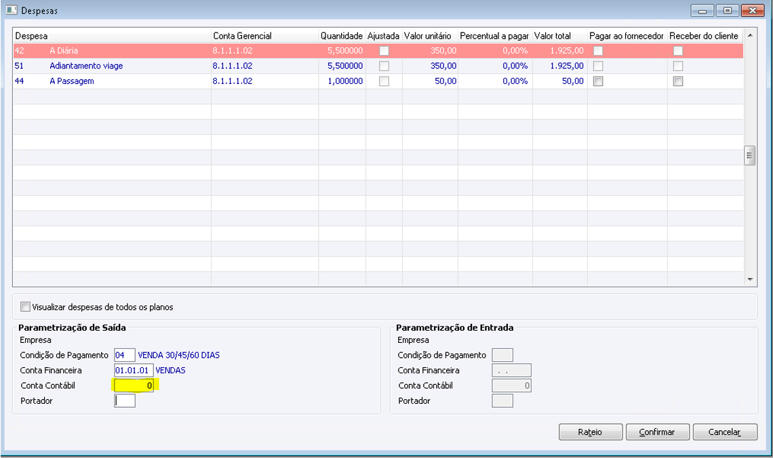Click Valor unitário cell of Adiantamento viage row
The width and height of the screenshot is (773, 458).
pyautogui.click(x=430, y=66)
